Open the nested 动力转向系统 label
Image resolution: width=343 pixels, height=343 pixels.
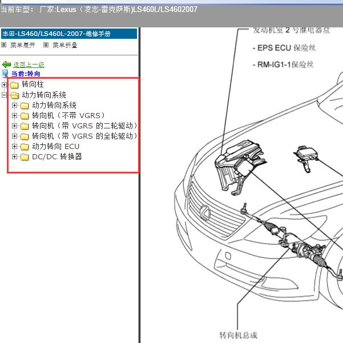coord(54,105)
